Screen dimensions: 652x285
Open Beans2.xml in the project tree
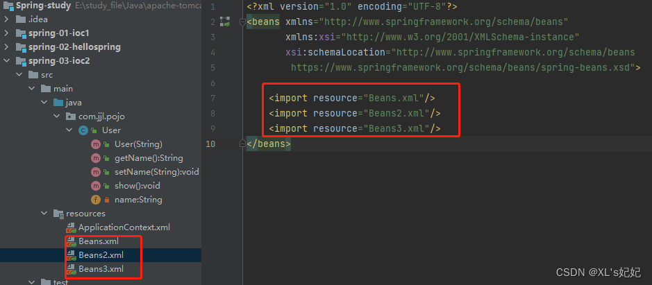(101, 255)
